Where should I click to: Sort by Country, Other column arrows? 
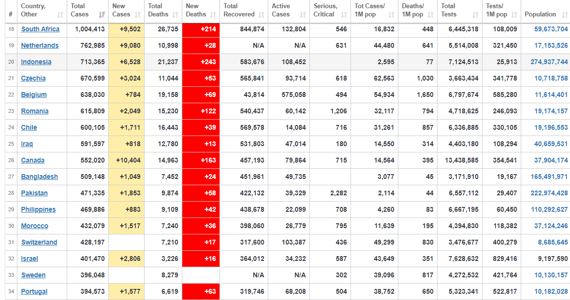[60, 15]
